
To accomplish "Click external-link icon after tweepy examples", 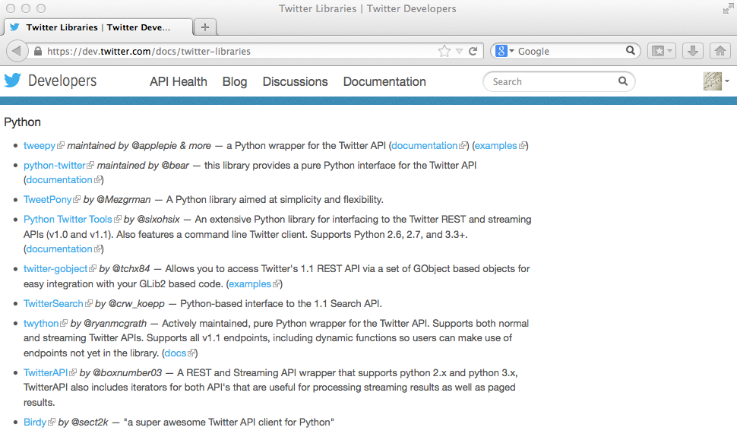I will [x=522, y=146].
